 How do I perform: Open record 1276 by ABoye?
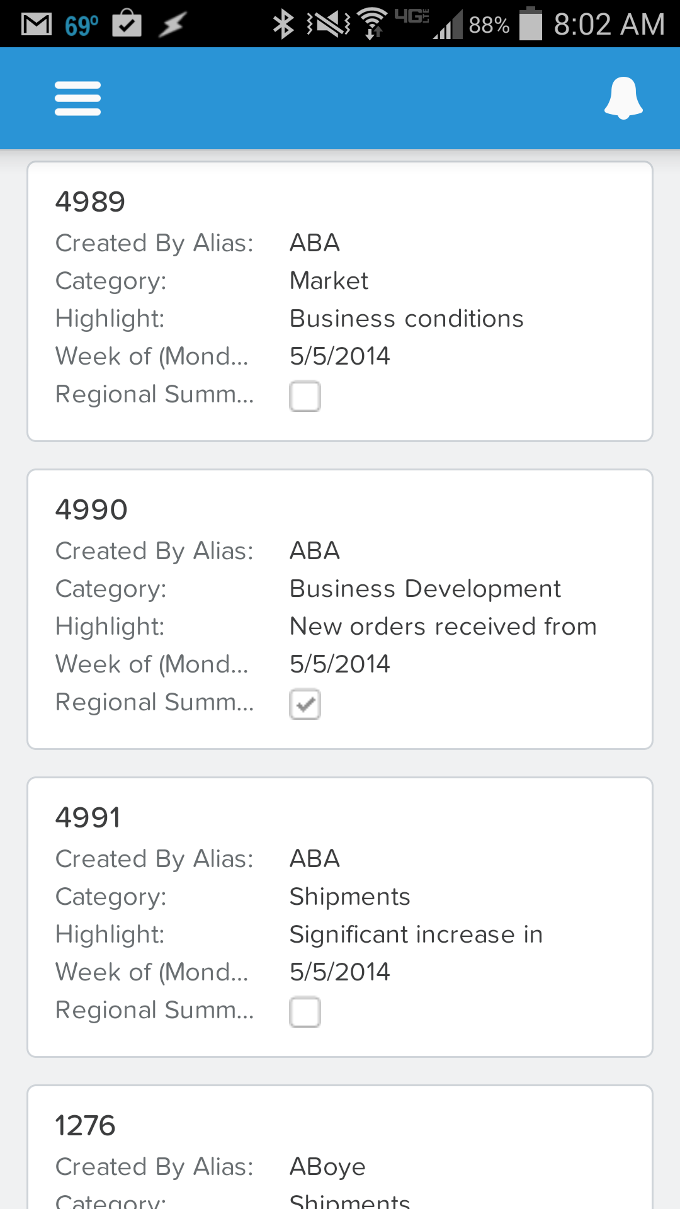click(x=85, y=1126)
